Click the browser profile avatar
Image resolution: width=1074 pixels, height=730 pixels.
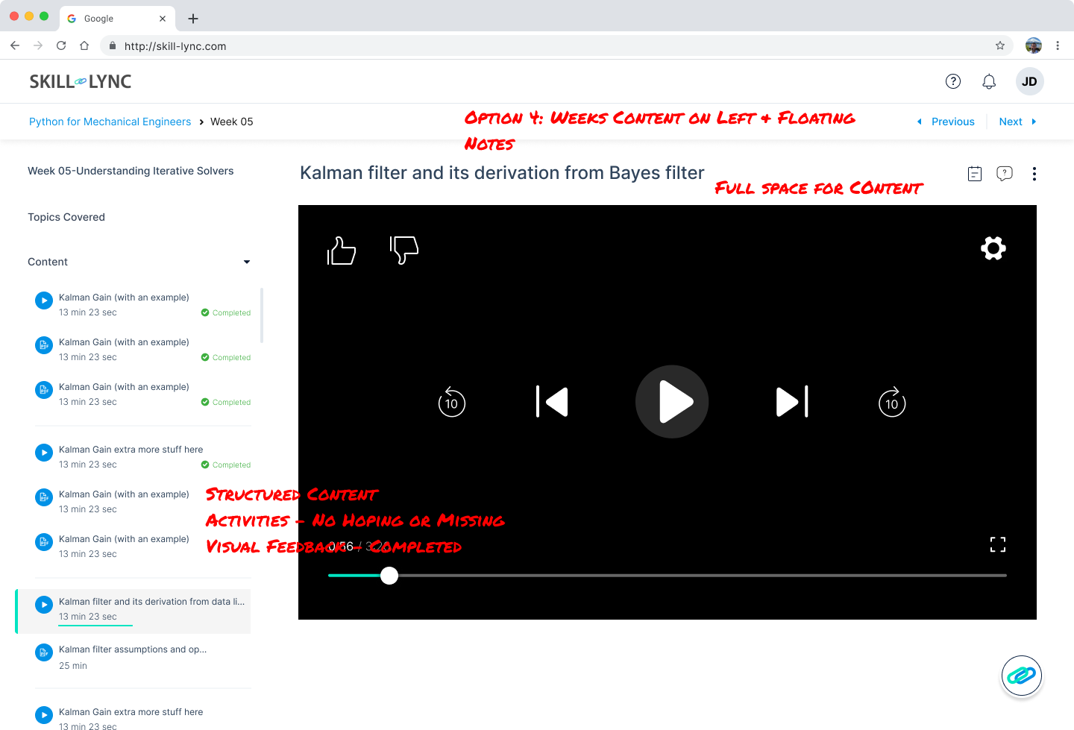1034,45
